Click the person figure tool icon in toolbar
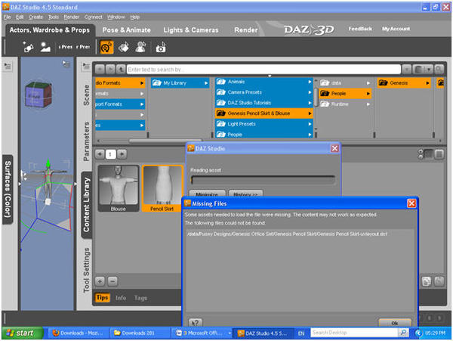This screenshot has height=341, width=453. point(140,47)
